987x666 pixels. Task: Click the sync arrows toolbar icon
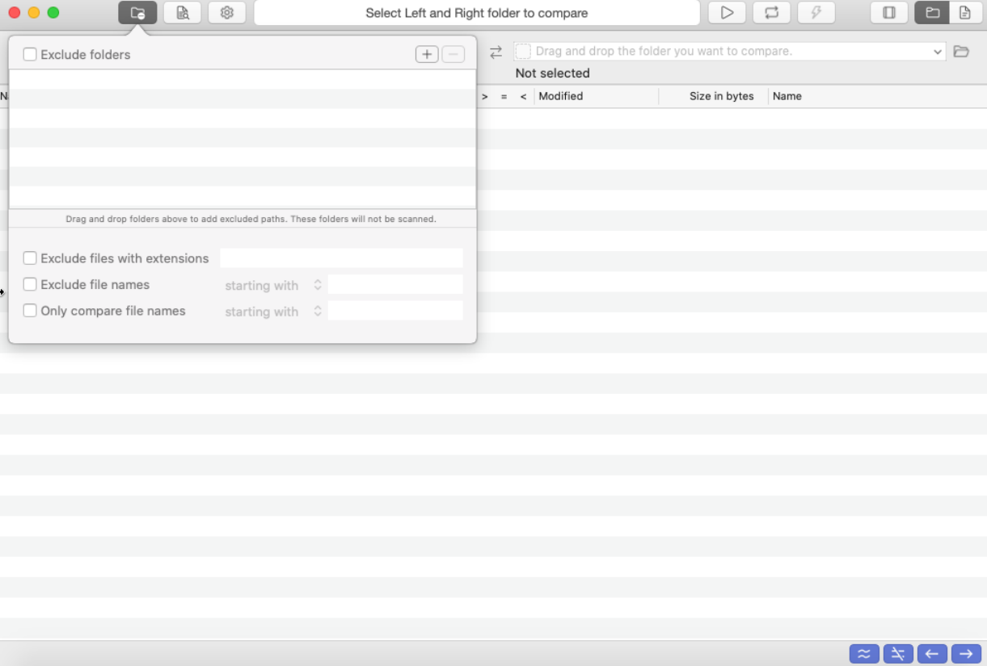coord(771,13)
